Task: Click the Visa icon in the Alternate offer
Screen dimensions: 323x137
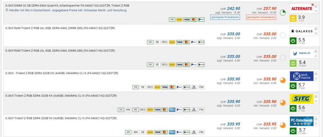Action: [186, 19]
